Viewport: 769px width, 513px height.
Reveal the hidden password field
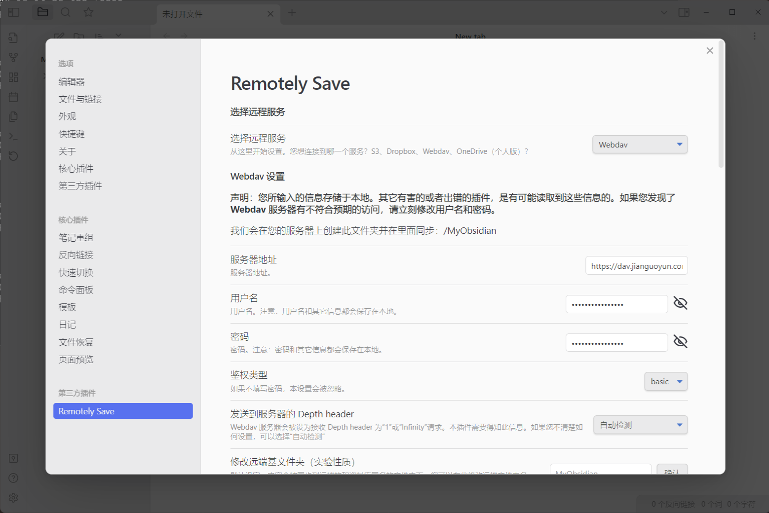tap(680, 342)
